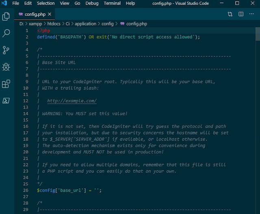Click the xampp breadcrumb segment
The width and height of the screenshot is (260, 214).
click(x=35, y=24)
